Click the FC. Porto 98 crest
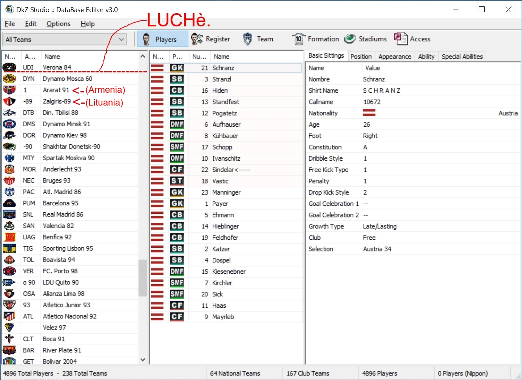This screenshot has height=380, width=522. (x=9, y=271)
